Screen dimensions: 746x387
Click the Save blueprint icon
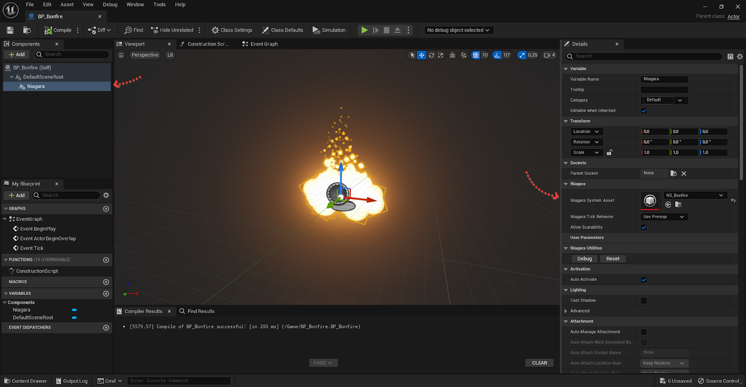[x=10, y=30]
